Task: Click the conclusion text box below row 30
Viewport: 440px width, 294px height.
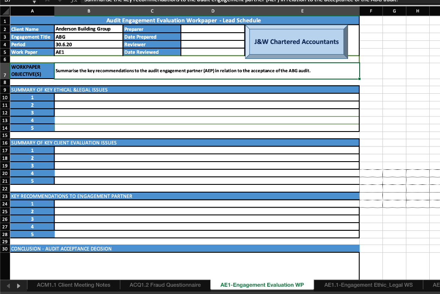Action: click(x=185, y=266)
